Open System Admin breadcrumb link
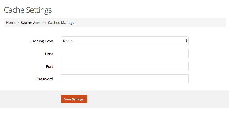This screenshot has width=229, height=130. coord(32,23)
